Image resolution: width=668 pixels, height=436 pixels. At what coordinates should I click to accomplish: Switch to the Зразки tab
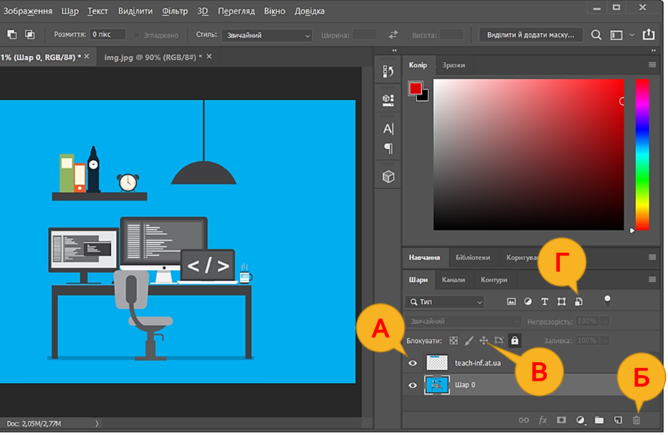click(x=453, y=65)
